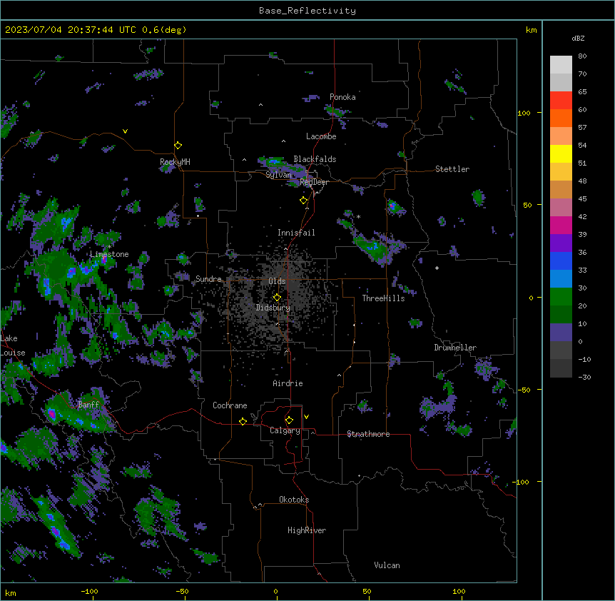Click the Banff label
This screenshot has width=615, height=601.
(88, 405)
